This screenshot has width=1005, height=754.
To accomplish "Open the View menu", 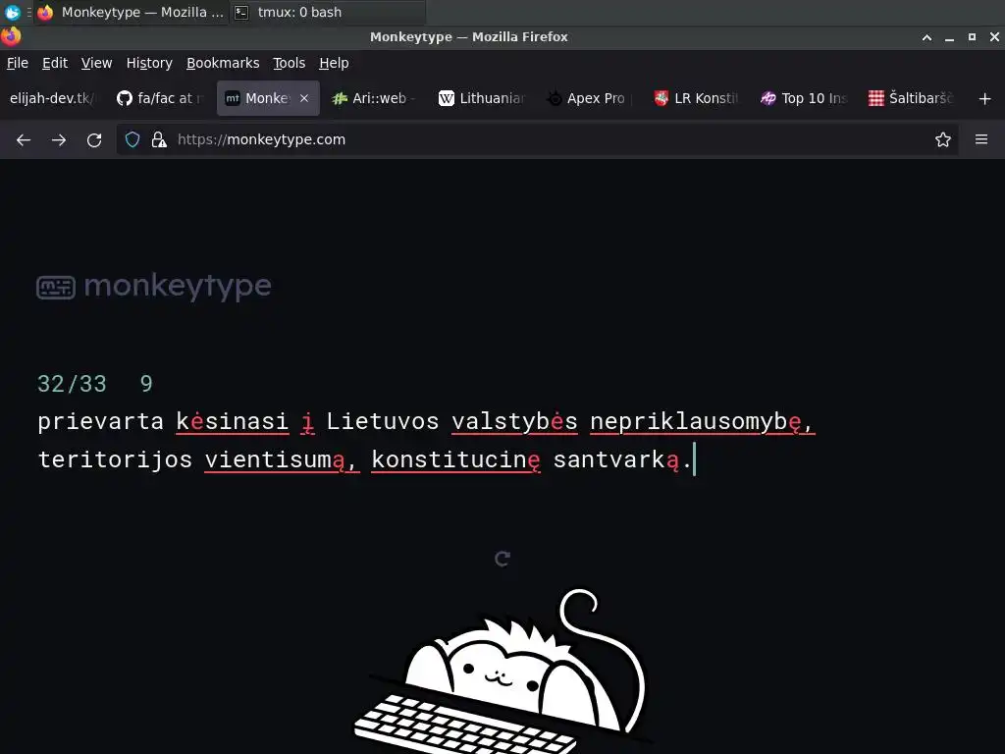I will pos(97,63).
